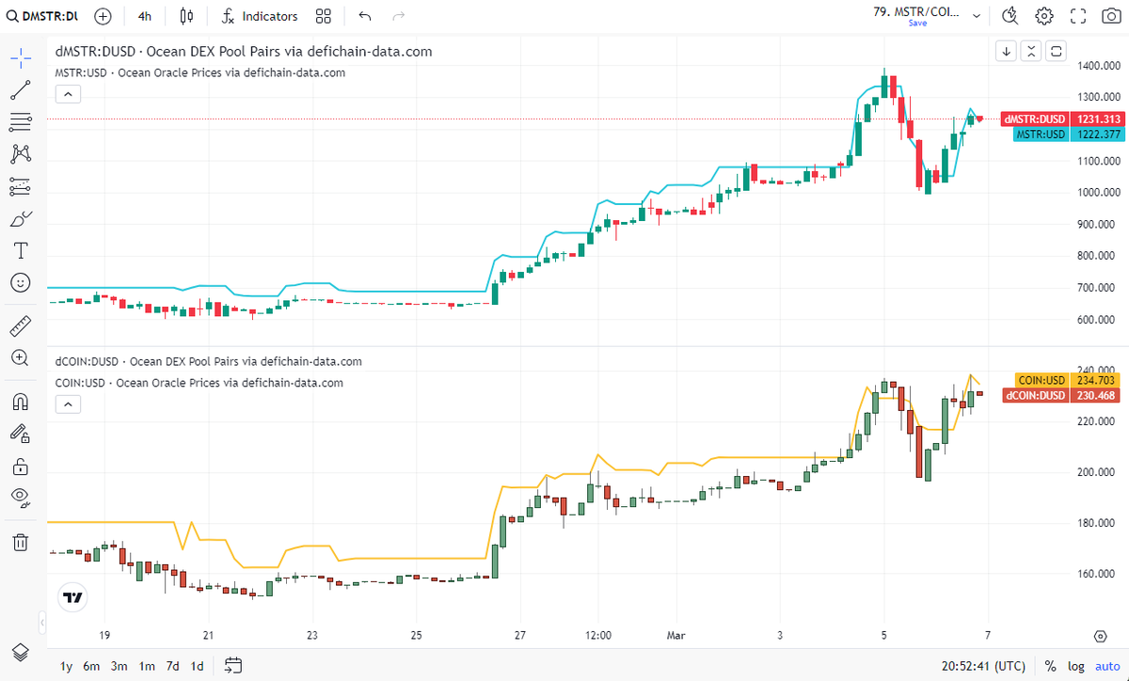Toggle percent scale mode

point(1050,666)
